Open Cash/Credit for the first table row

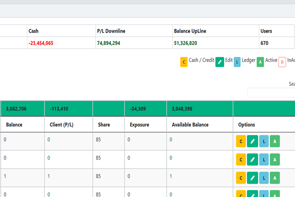[x=241, y=141]
